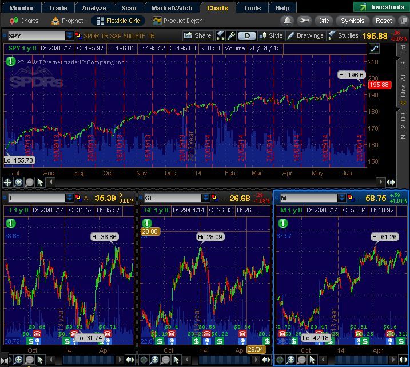
Task: Select the Flexible Grid sub-tab
Action: (x=118, y=21)
